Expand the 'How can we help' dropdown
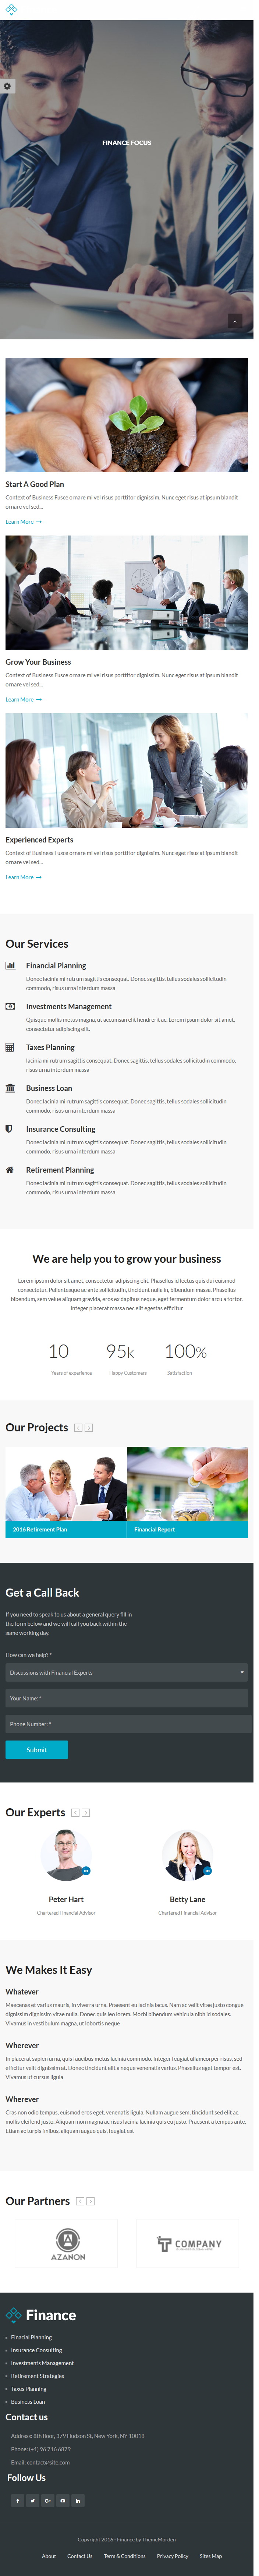This screenshot has width=259, height=2576. 127,1672
